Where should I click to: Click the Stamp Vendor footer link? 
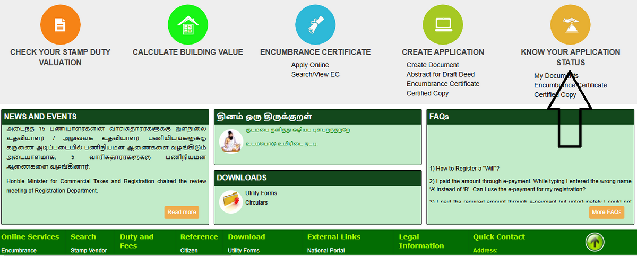(89, 250)
